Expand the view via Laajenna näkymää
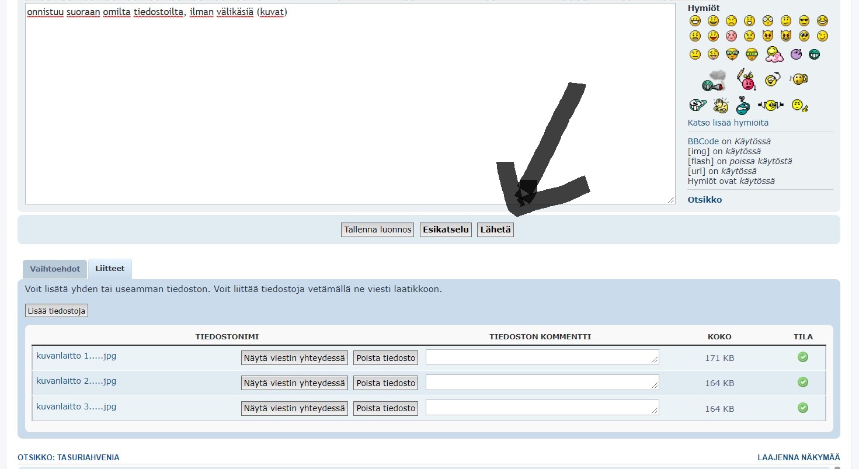Screen dimensions: 859x469 tap(798, 457)
